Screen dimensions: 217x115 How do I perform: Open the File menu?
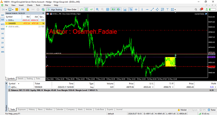pos(7,5)
